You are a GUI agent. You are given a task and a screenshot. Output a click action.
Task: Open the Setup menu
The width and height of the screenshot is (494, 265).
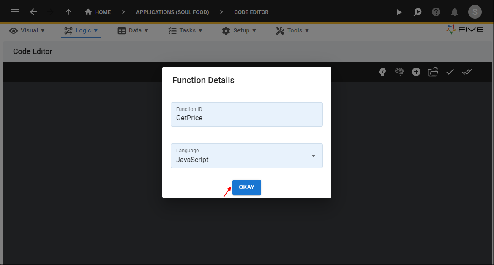click(x=239, y=30)
